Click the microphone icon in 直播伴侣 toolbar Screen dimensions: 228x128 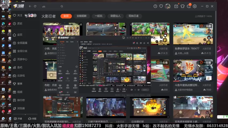pos(118,89)
